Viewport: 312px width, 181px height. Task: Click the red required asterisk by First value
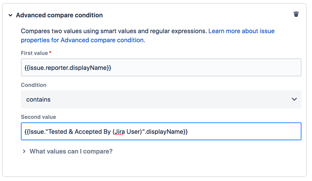[50, 52]
